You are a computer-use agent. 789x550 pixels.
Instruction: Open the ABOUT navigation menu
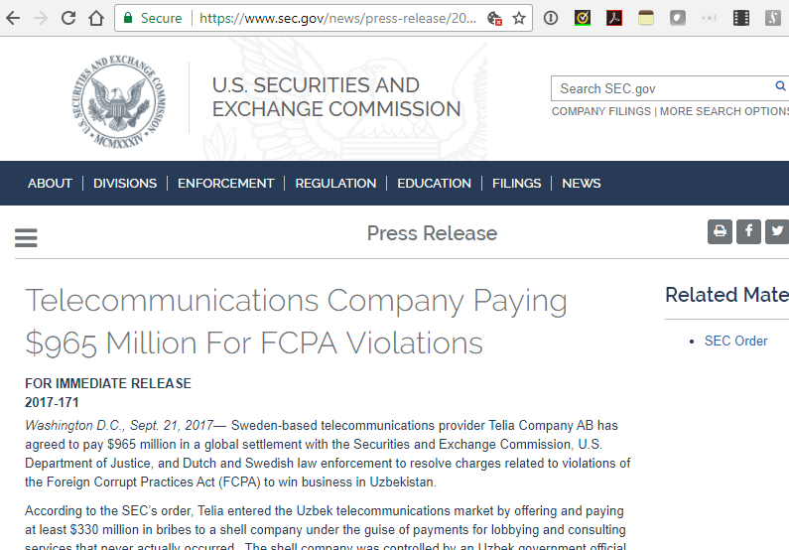click(50, 183)
